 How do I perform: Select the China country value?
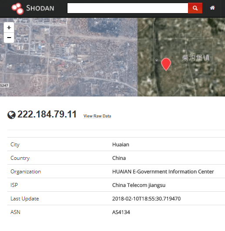[x=119, y=158]
